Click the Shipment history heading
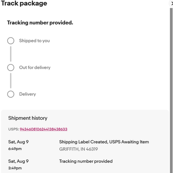The width and height of the screenshot is (173, 173). coord(28,118)
